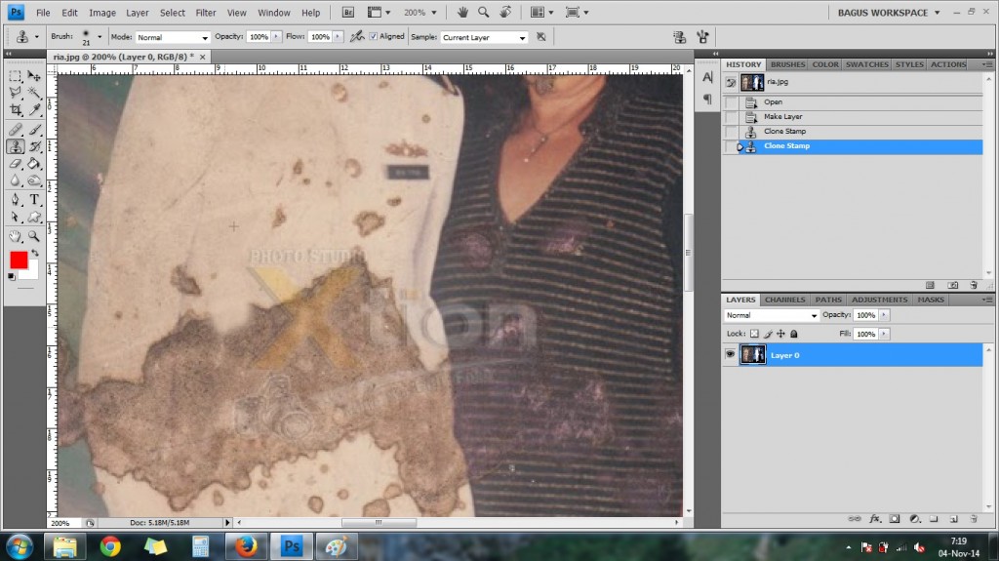Click the layer Opacity 100% field

pyautogui.click(x=866, y=315)
